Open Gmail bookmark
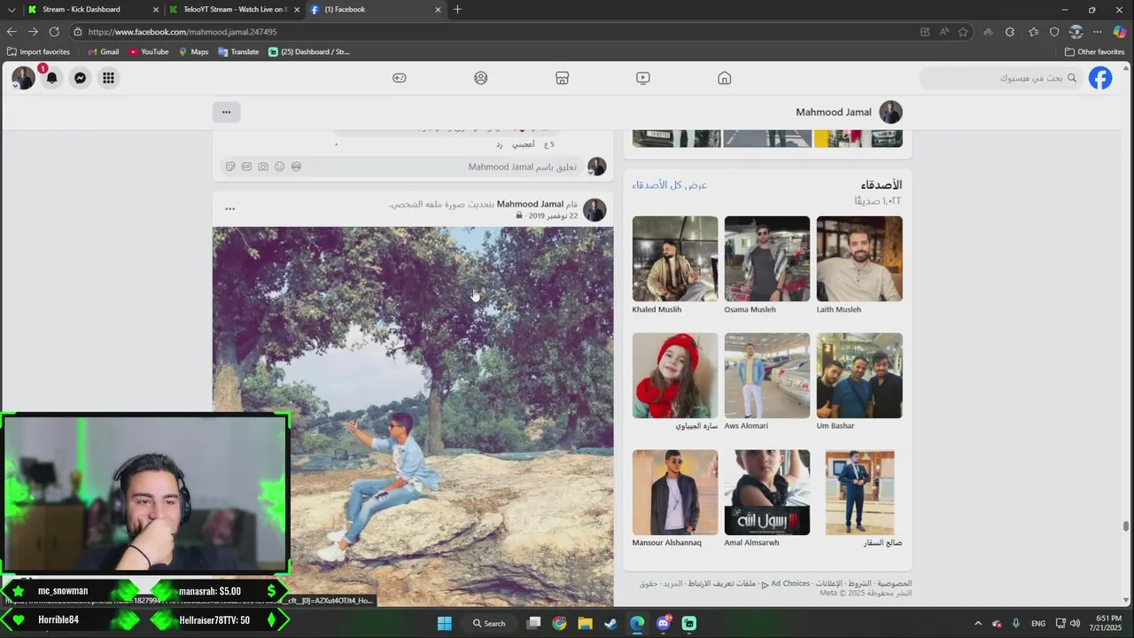The image size is (1134, 638). (x=104, y=51)
